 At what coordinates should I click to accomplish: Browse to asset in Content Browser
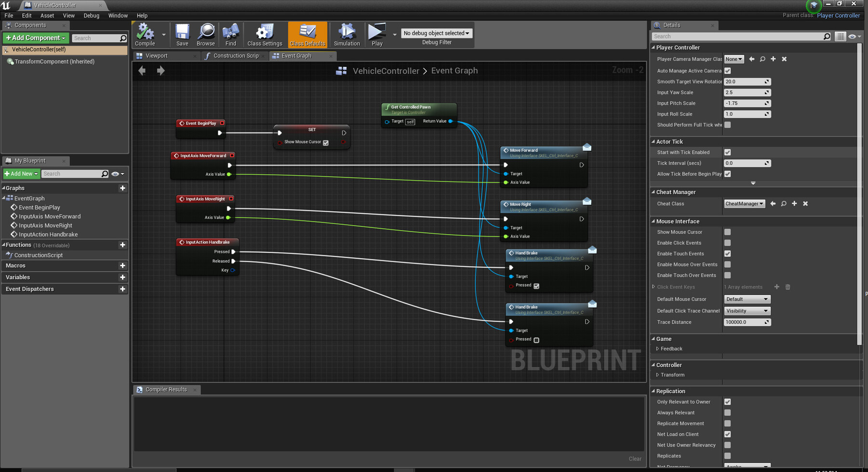click(206, 34)
